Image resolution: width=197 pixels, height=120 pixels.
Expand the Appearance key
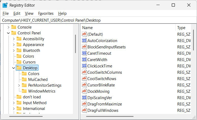(x=14, y=45)
